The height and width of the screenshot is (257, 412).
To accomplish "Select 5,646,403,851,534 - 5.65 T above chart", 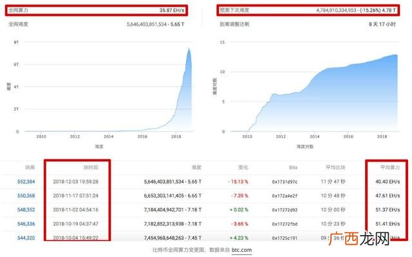I will (155, 24).
